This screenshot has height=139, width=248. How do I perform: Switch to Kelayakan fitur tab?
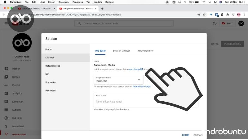click(x=145, y=51)
